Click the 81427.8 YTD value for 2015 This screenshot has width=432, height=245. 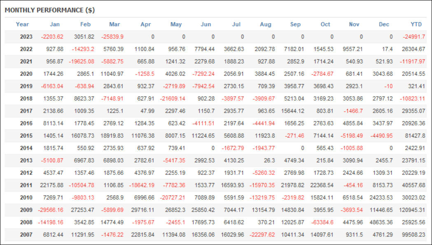coord(415,136)
